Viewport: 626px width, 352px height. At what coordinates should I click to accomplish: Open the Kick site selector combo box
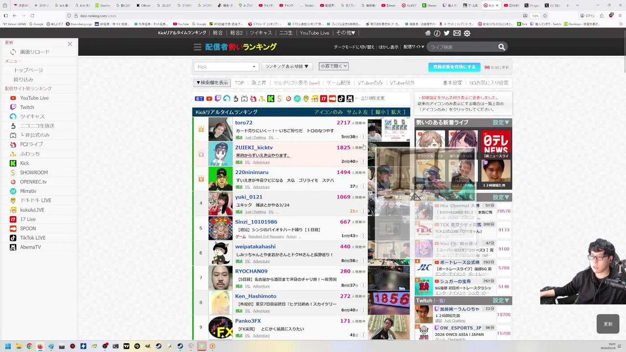click(226, 66)
